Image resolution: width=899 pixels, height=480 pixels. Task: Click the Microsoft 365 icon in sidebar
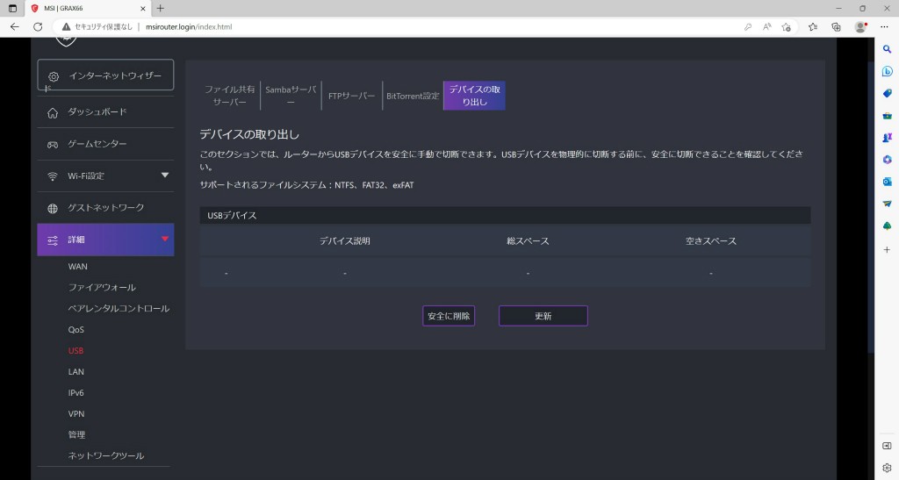[887, 160]
